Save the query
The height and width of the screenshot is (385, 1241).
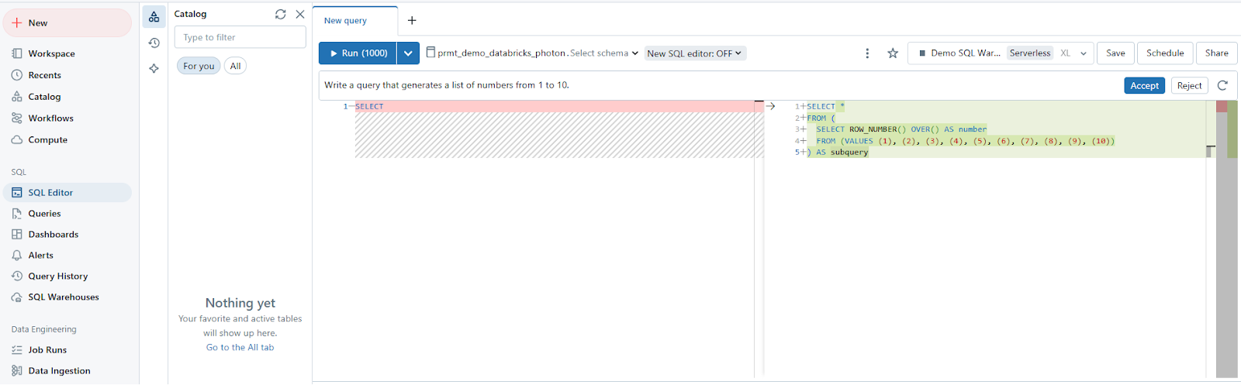pos(1115,53)
